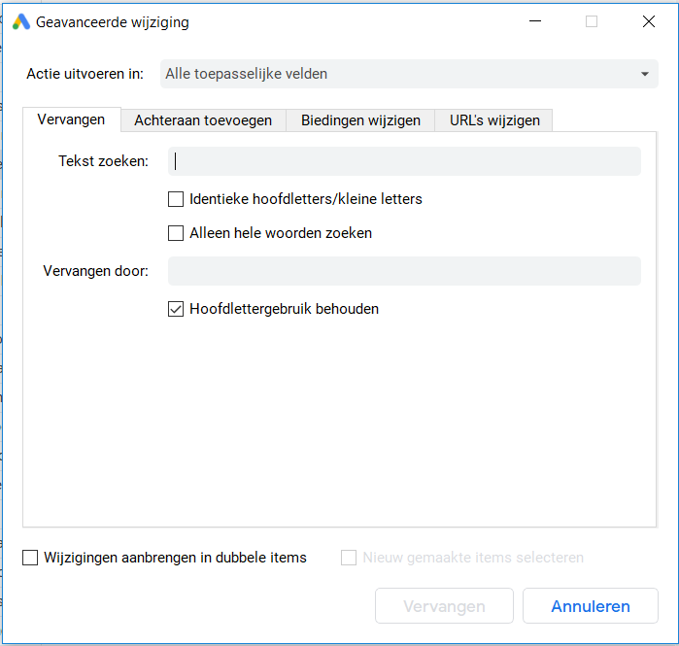This screenshot has width=679, height=646.
Task: Tick Alleen hele woorden zoeken checkbox
Action: pyautogui.click(x=176, y=233)
